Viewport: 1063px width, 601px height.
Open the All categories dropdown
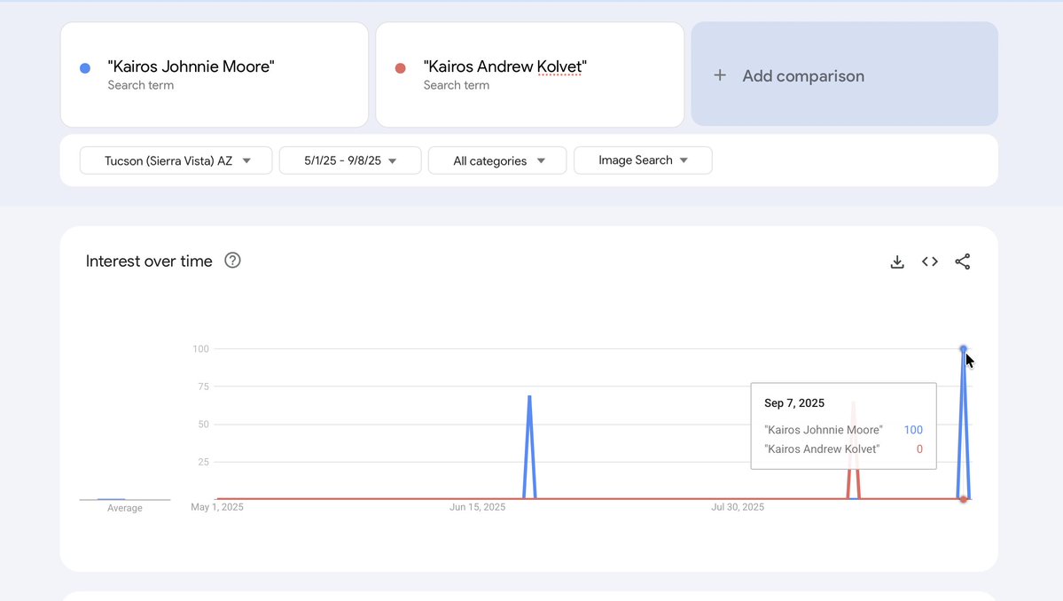click(x=497, y=160)
